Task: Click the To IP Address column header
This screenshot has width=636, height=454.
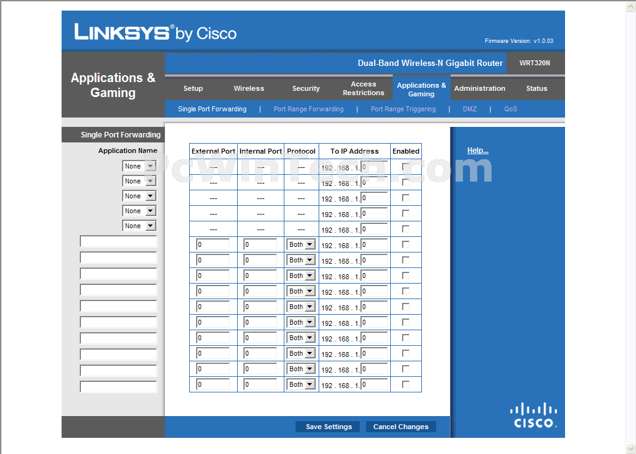Action: tap(355, 151)
